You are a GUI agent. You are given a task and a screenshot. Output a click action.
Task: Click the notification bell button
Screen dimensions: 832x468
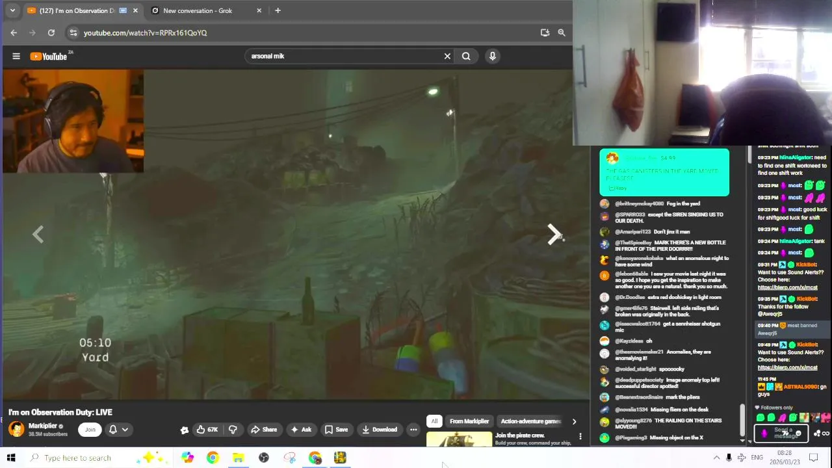(112, 429)
